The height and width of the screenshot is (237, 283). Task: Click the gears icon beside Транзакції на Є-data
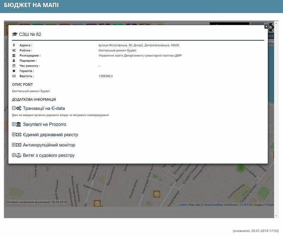[19, 109]
